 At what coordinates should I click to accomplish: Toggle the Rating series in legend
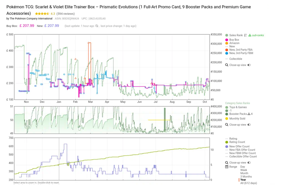click(231, 139)
